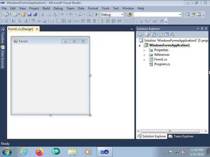Expand the Properties node

tap(145, 50)
